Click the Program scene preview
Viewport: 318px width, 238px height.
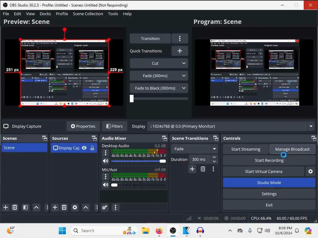click(255, 73)
